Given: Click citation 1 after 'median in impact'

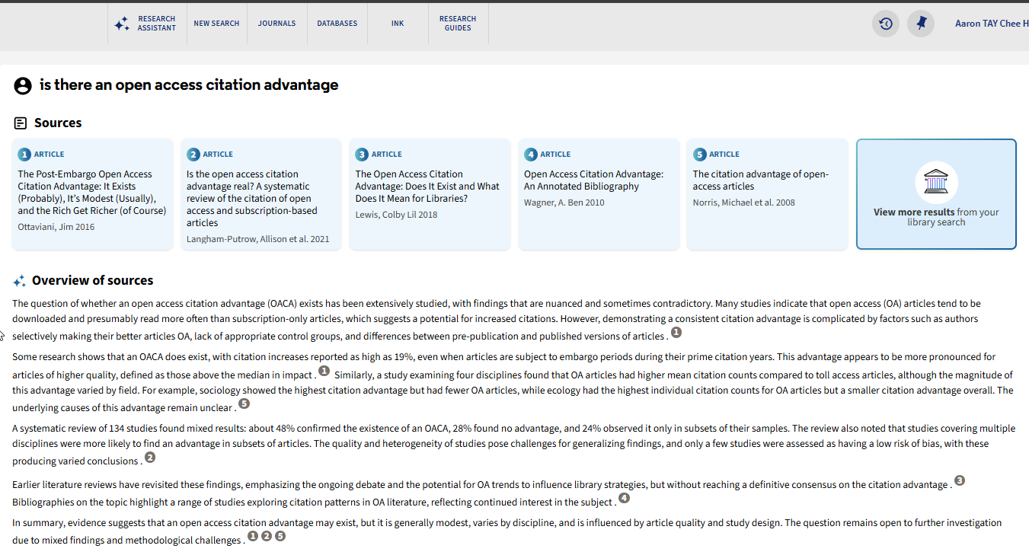Looking at the screenshot, I should click(324, 371).
